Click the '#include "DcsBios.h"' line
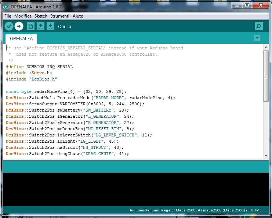Screen dimensions: 272x218 (x=32, y=79)
